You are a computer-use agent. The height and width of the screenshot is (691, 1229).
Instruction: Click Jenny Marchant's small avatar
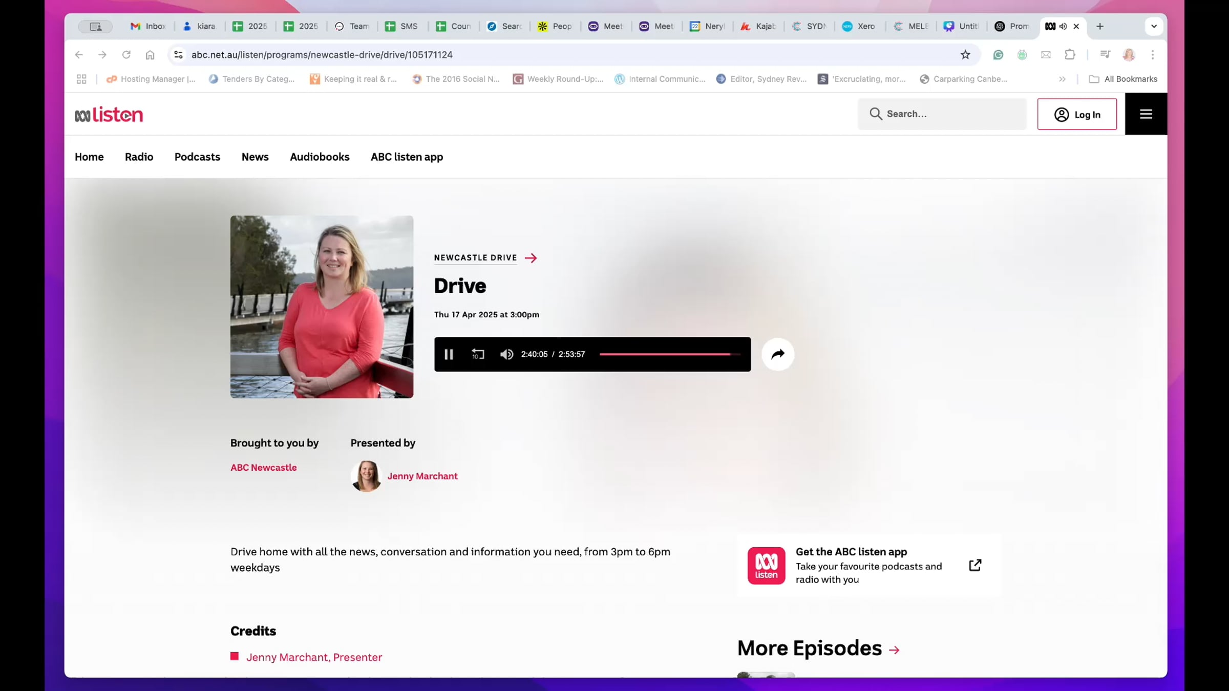(x=366, y=476)
